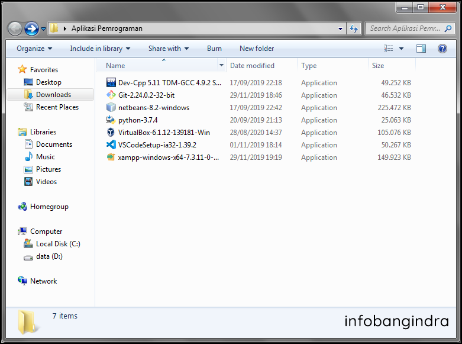Select the xampp-windows installer icon
This screenshot has width=462, height=344.
[111, 157]
